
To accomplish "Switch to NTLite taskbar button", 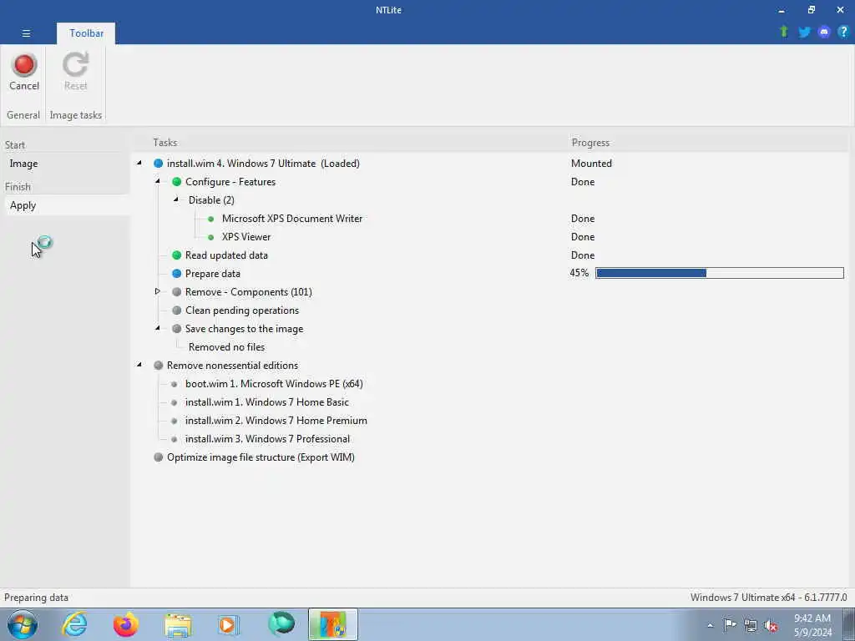I will point(332,624).
